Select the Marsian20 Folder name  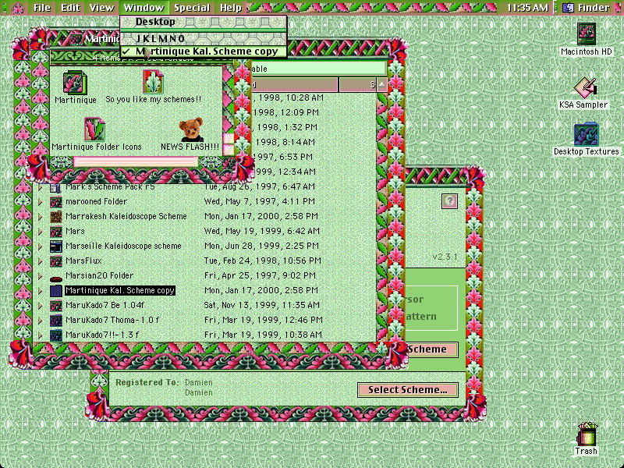[100, 276]
